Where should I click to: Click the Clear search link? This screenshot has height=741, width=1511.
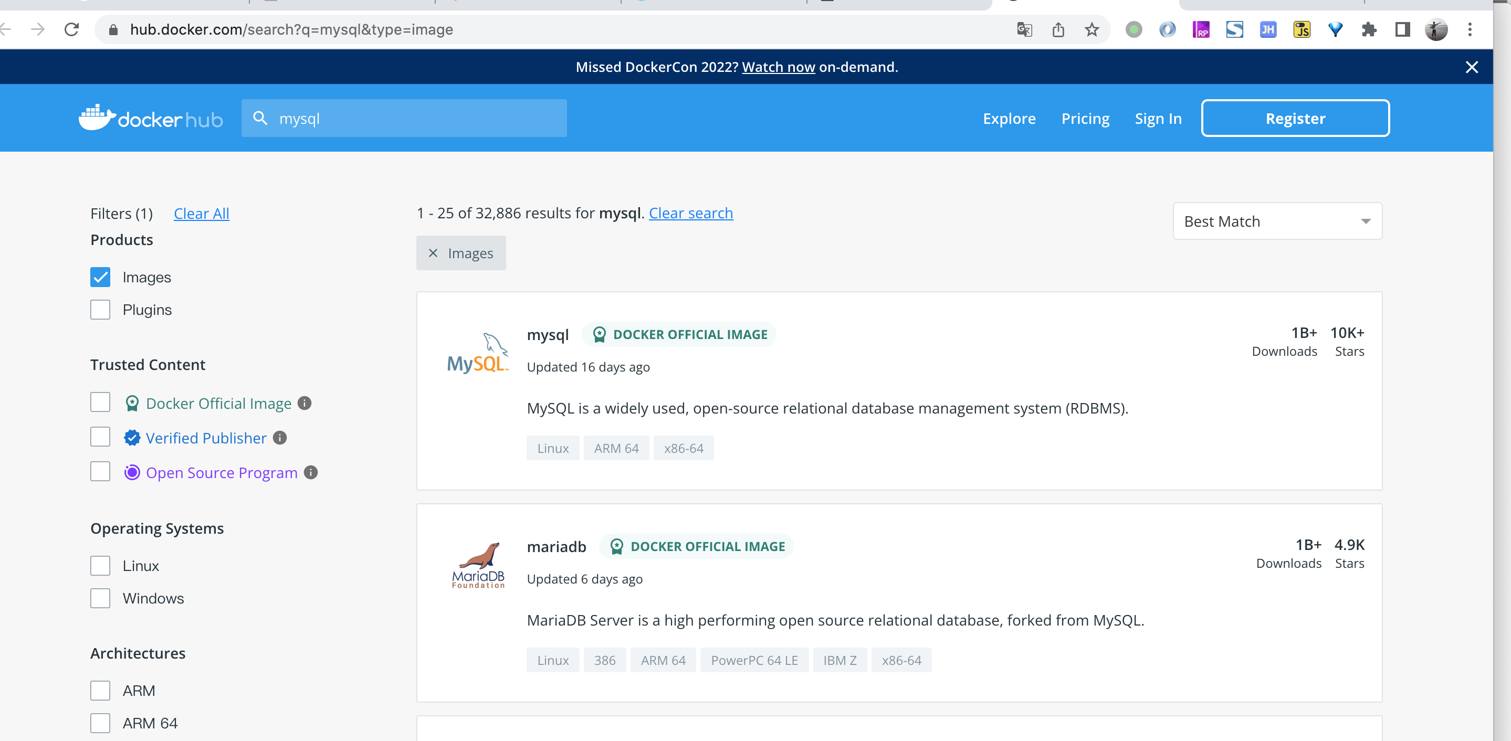pyautogui.click(x=690, y=213)
